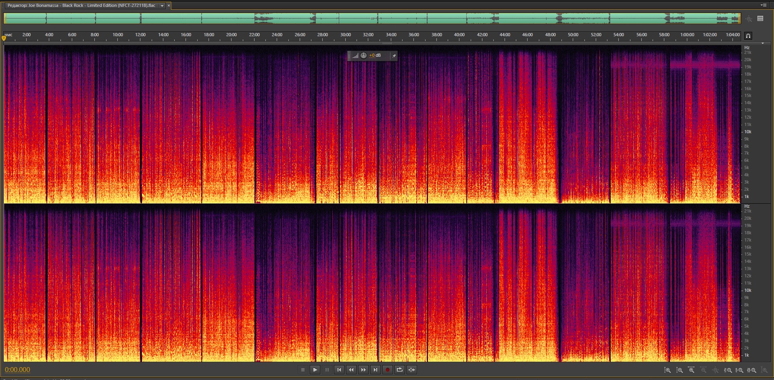Move playhead to next marker

[x=376, y=370]
